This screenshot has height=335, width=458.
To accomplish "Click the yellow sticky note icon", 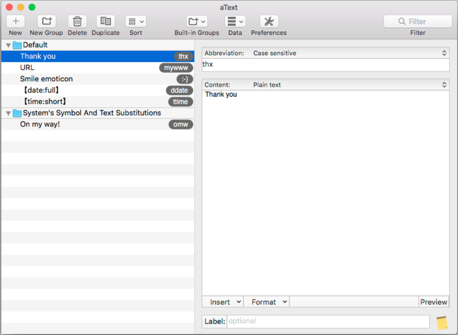I will tap(442, 322).
